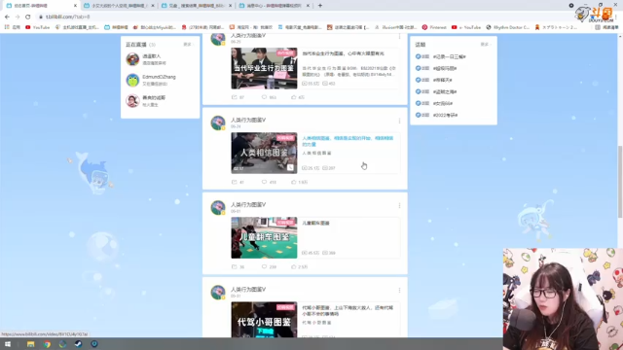Open the Windows Start menu
The height and width of the screenshot is (350, 623).
click(x=8, y=344)
